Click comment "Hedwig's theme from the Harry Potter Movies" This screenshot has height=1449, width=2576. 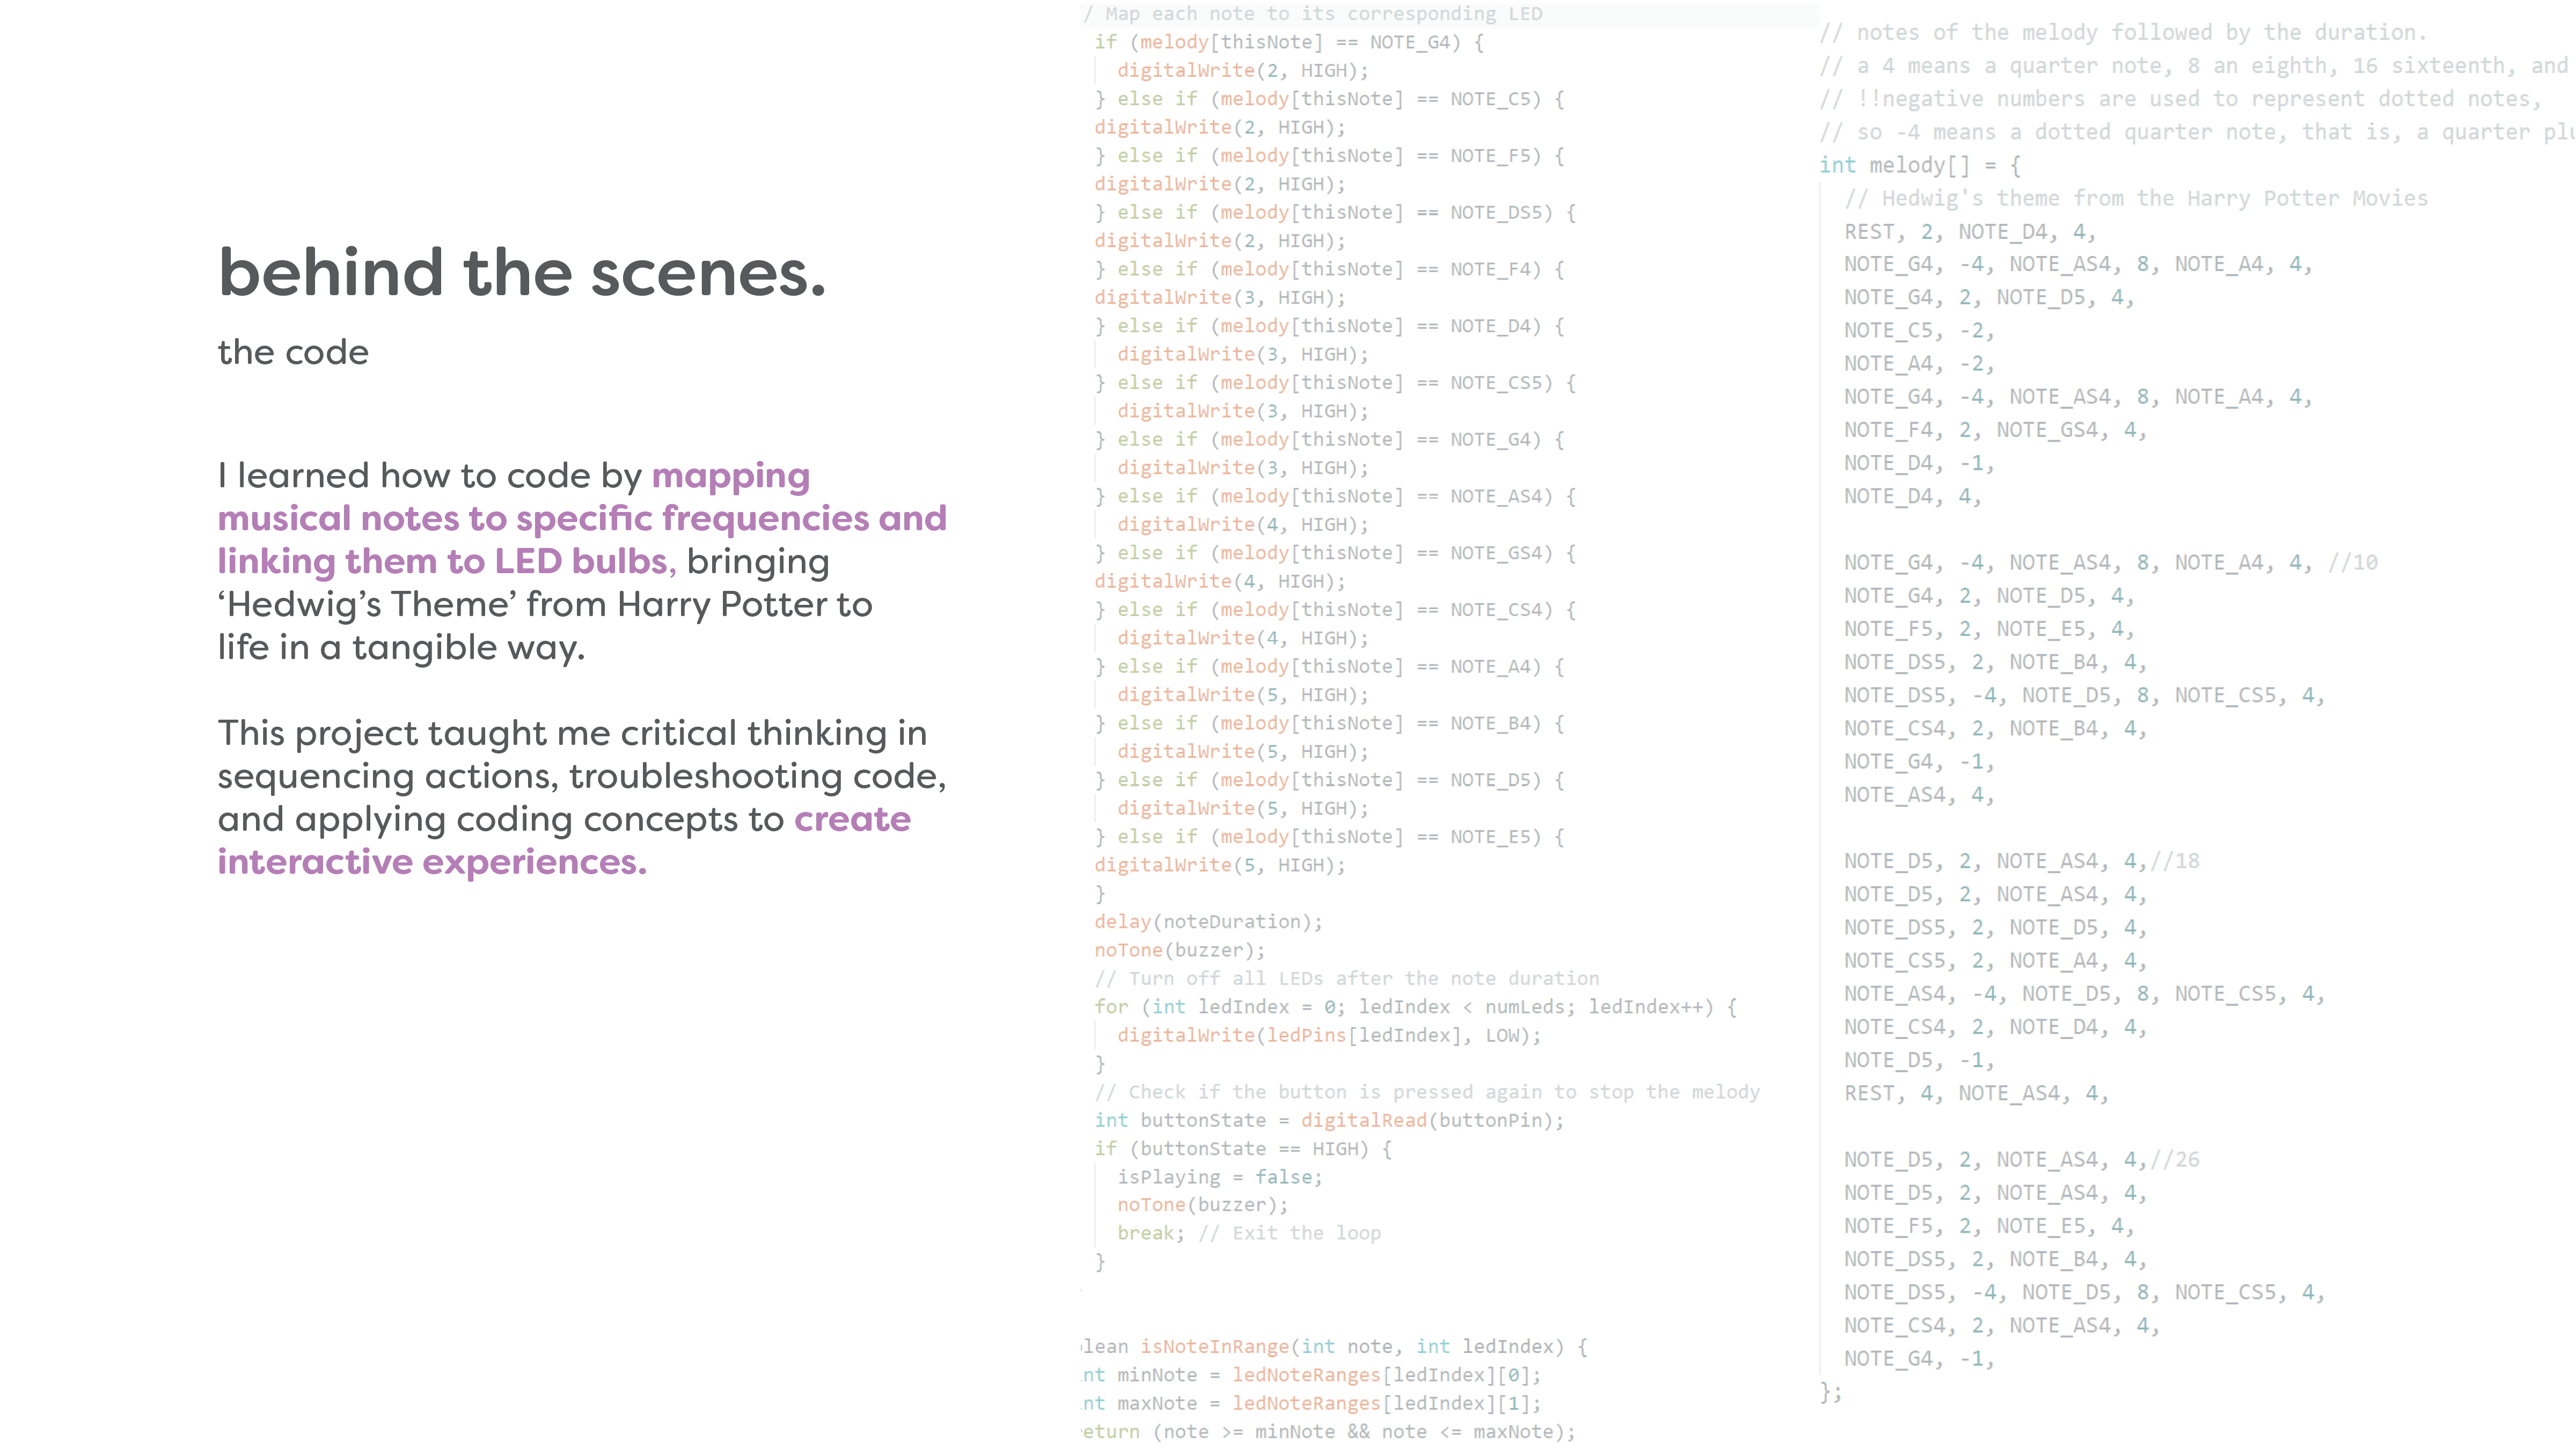(x=2136, y=198)
